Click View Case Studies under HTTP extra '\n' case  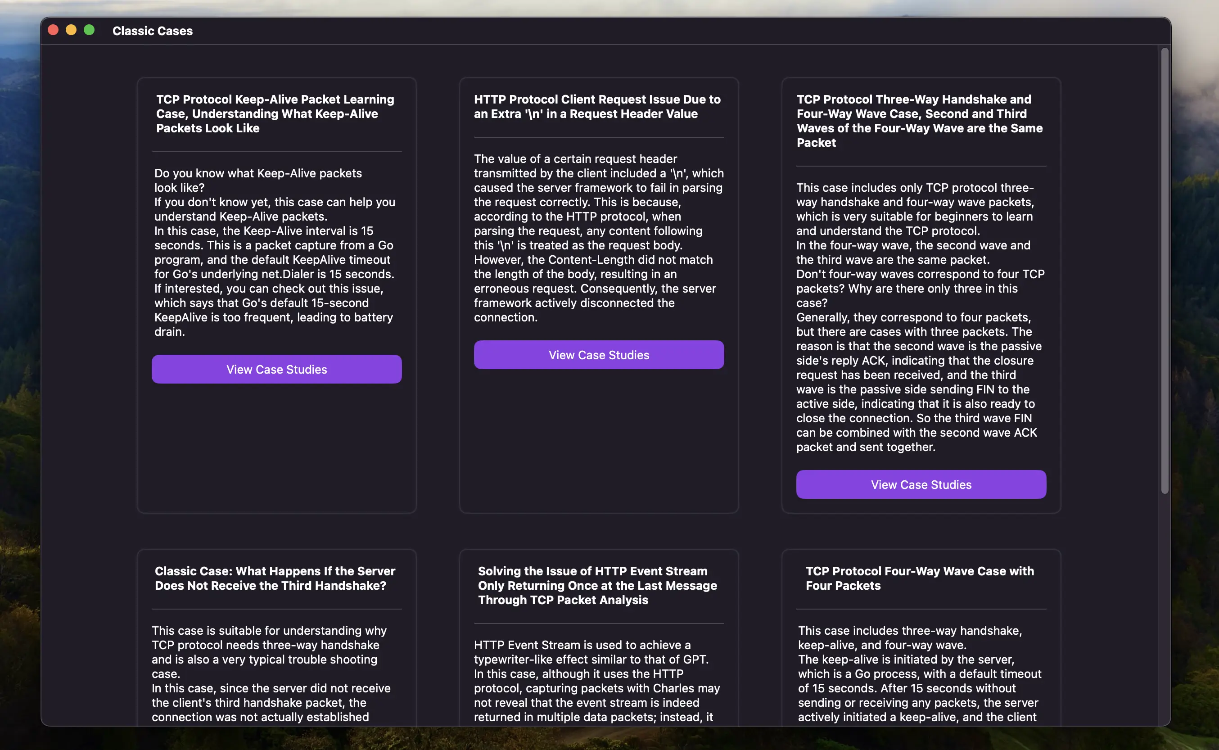pos(599,355)
